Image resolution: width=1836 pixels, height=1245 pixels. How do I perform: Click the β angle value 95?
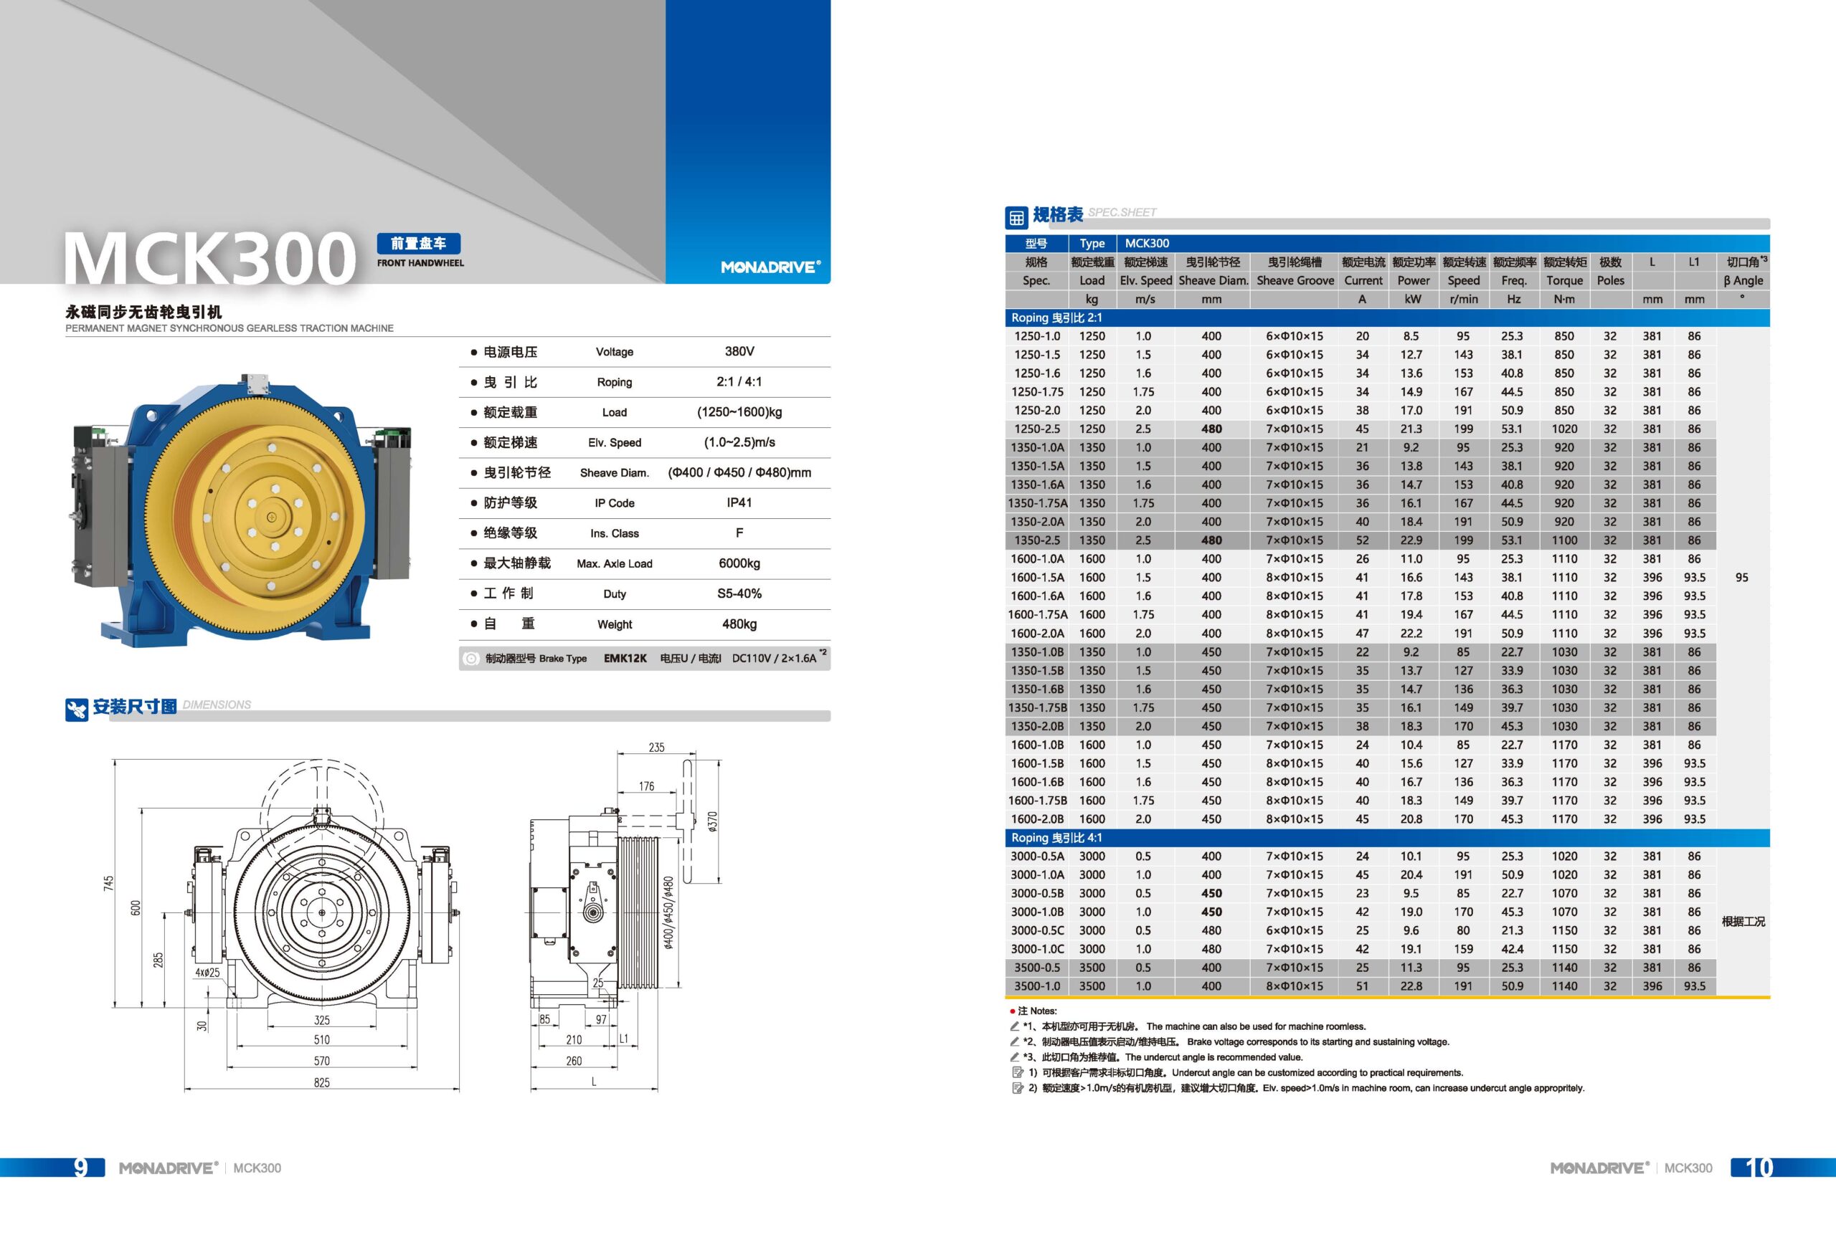click(x=1742, y=577)
